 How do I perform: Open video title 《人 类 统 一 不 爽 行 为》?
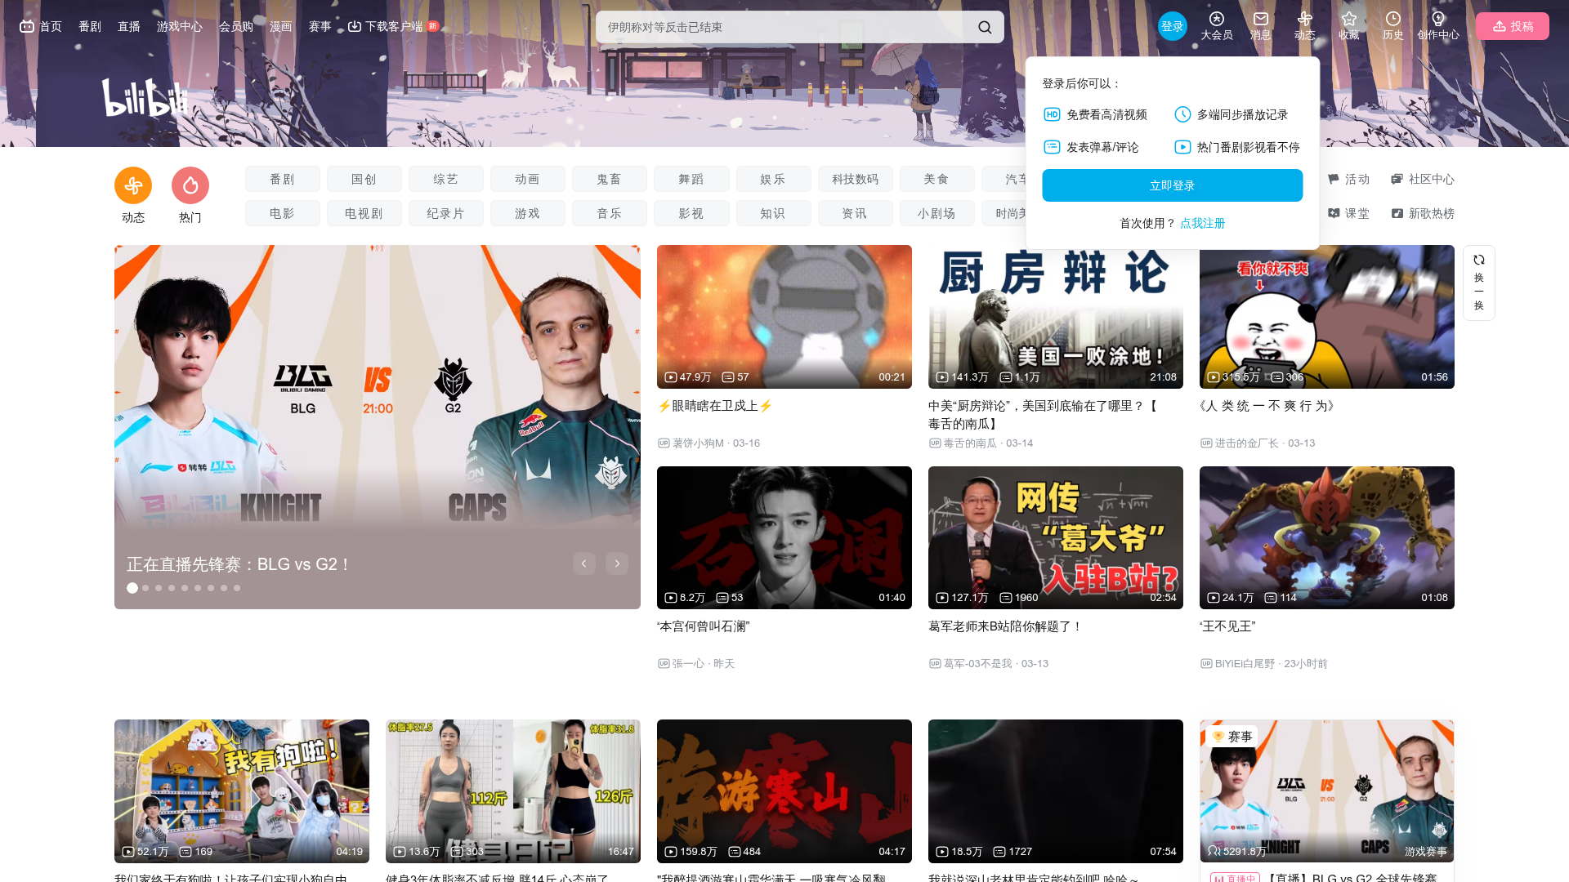(x=1268, y=406)
